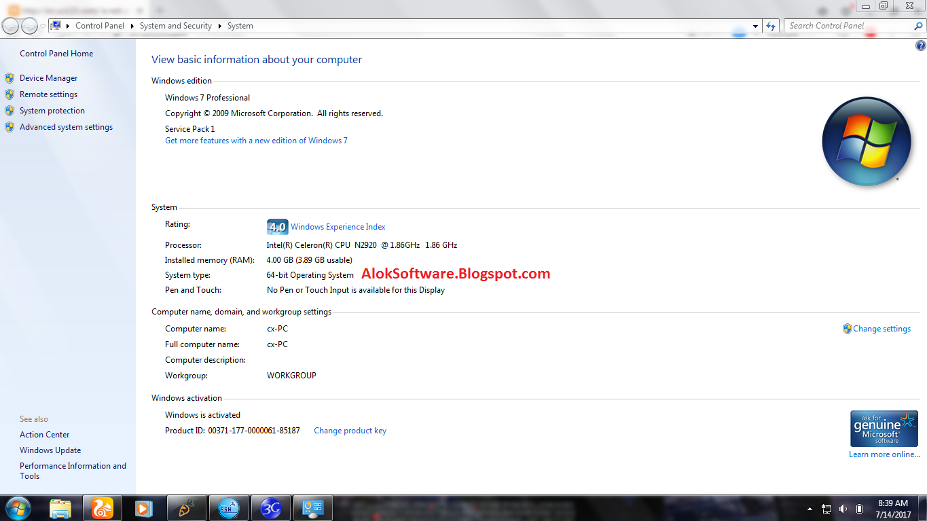
Task: Get more features with new Windows 7 edition
Action: point(256,141)
